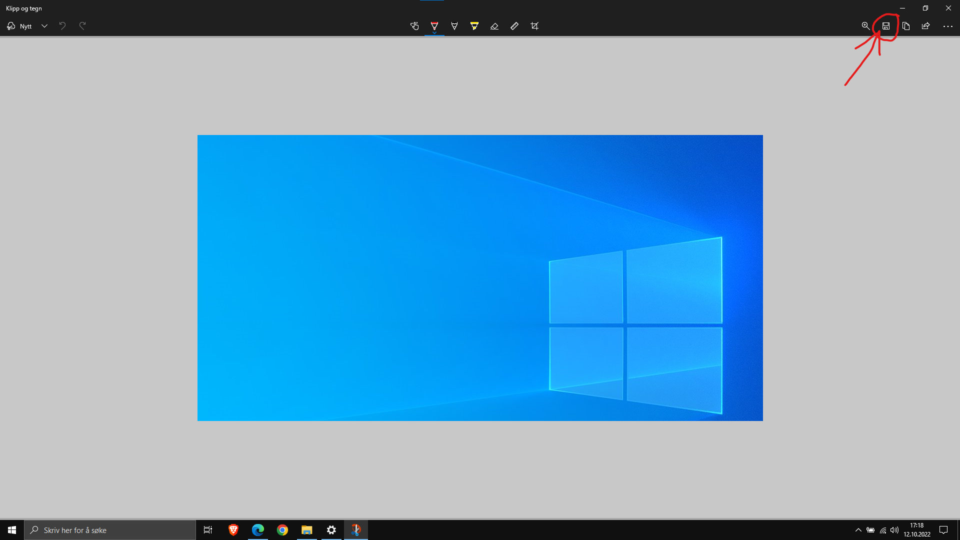This screenshot has width=960, height=540.
Task: Select the eraser tool
Action: (494, 26)
